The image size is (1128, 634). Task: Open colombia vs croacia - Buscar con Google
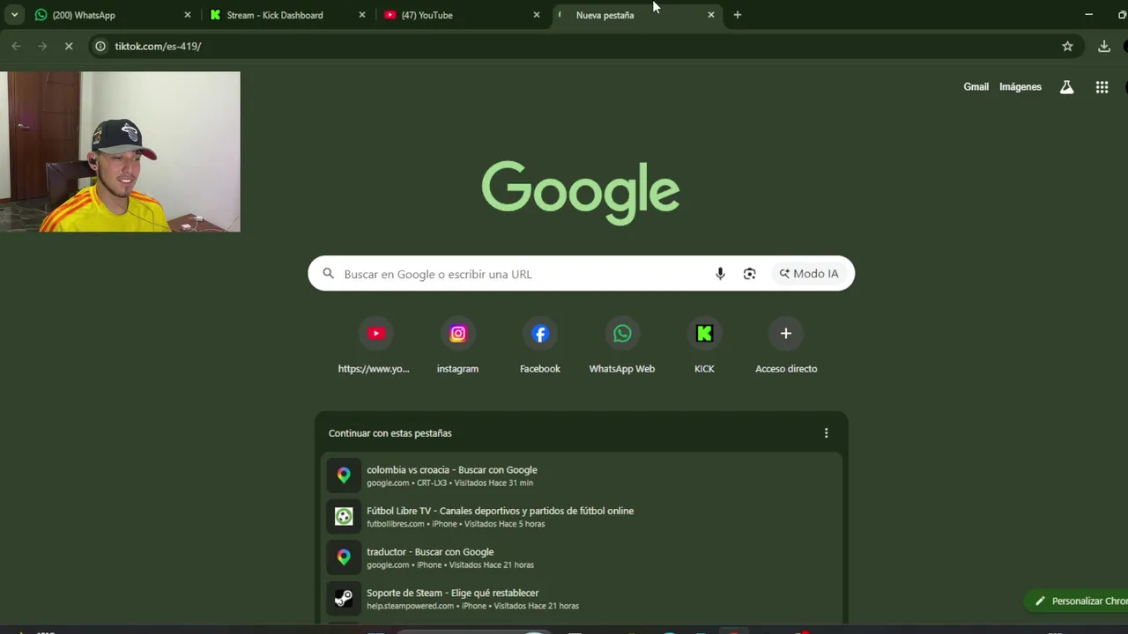[582, 475]
